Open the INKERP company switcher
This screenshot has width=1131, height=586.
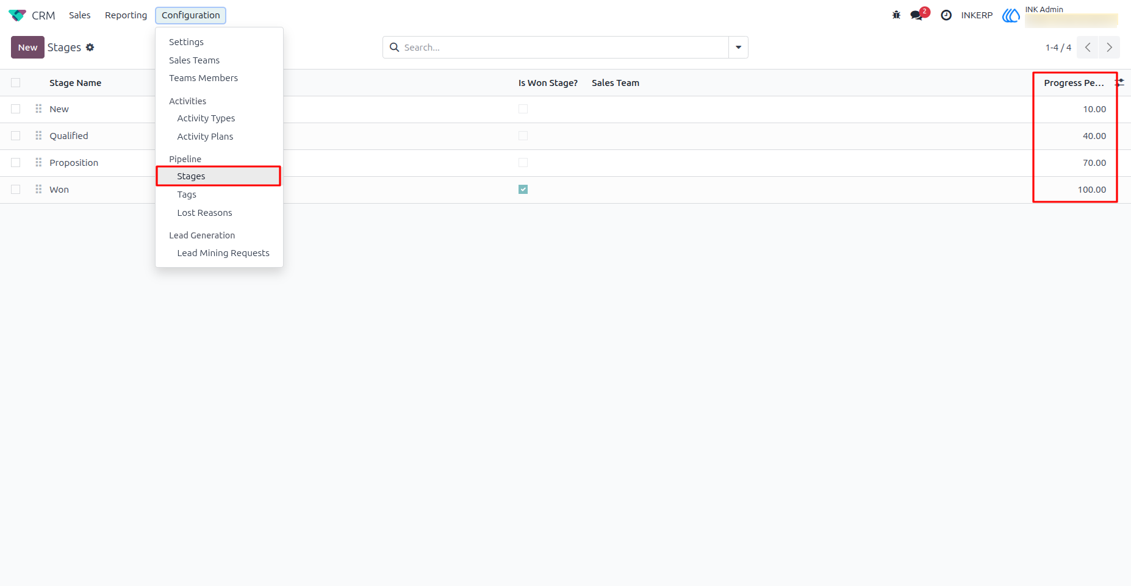(977, 15)
